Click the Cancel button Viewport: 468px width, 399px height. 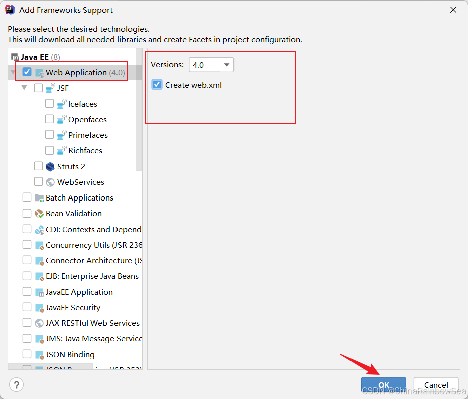click(x=436, y=385)
